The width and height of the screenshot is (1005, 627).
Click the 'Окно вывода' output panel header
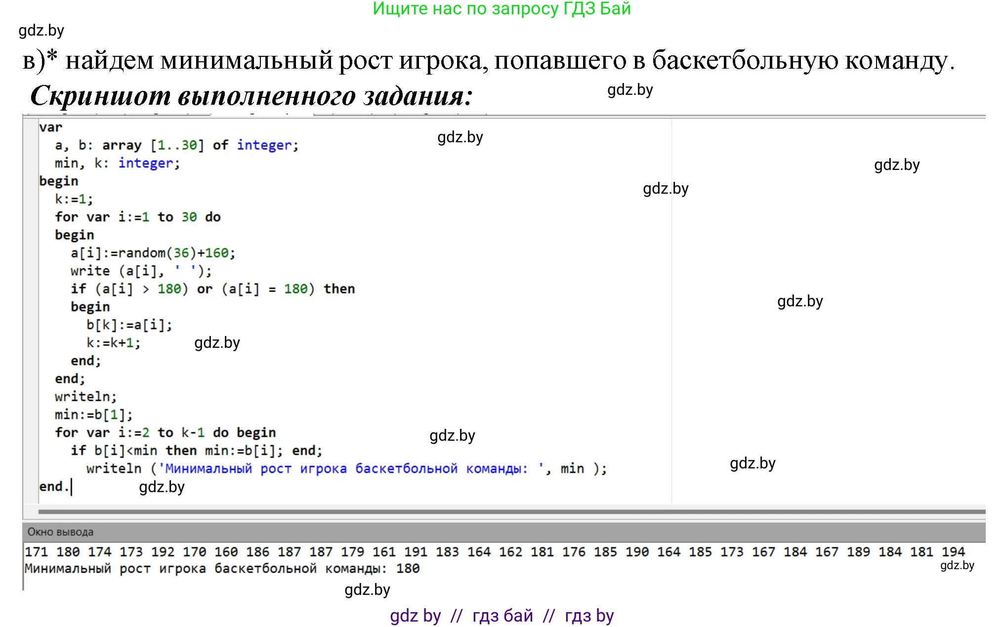pos(60,532)
